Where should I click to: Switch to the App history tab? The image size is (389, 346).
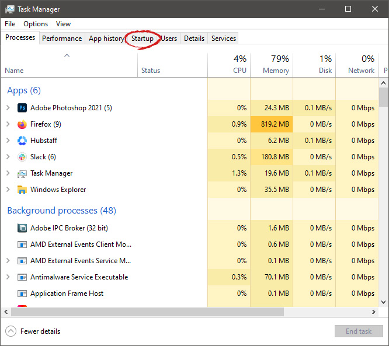tap(106, 39)
